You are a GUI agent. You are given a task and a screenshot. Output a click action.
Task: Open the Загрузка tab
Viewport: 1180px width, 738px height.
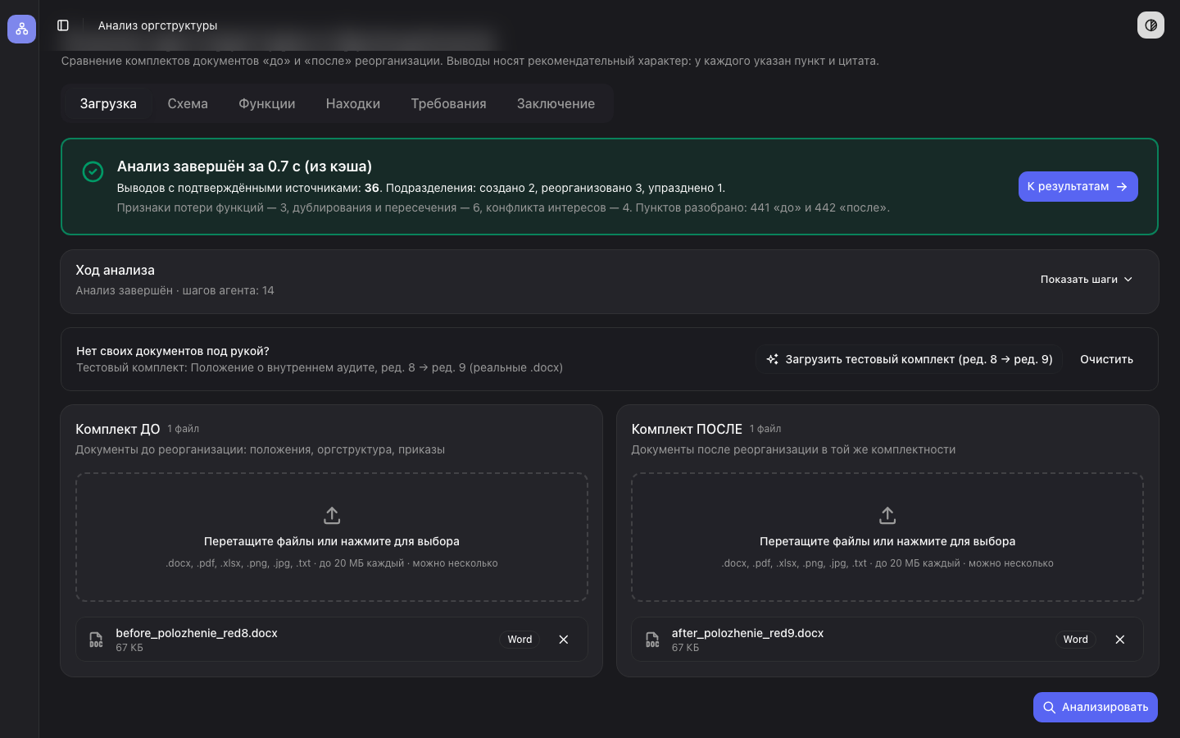coord(108,103)
